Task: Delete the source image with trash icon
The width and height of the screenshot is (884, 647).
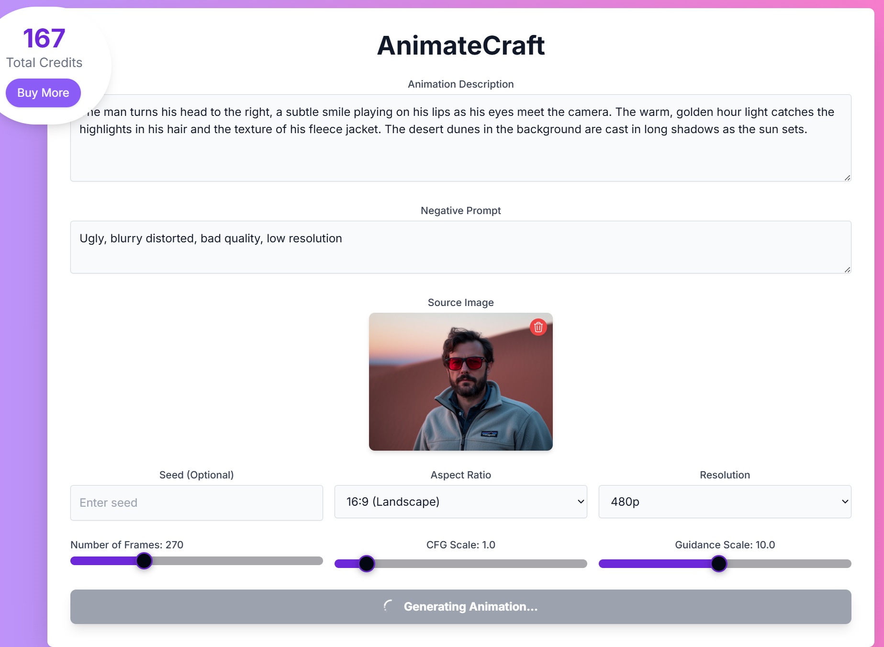Action: [538, 327]
